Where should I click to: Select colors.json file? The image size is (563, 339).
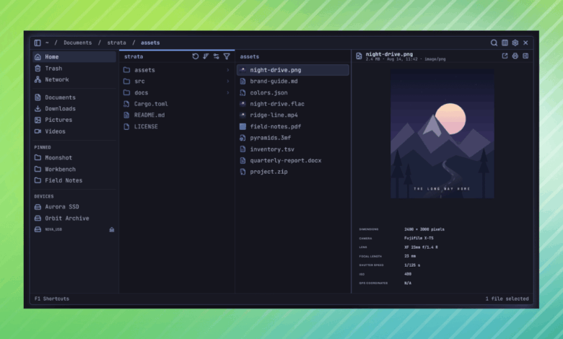pos(292,92)
